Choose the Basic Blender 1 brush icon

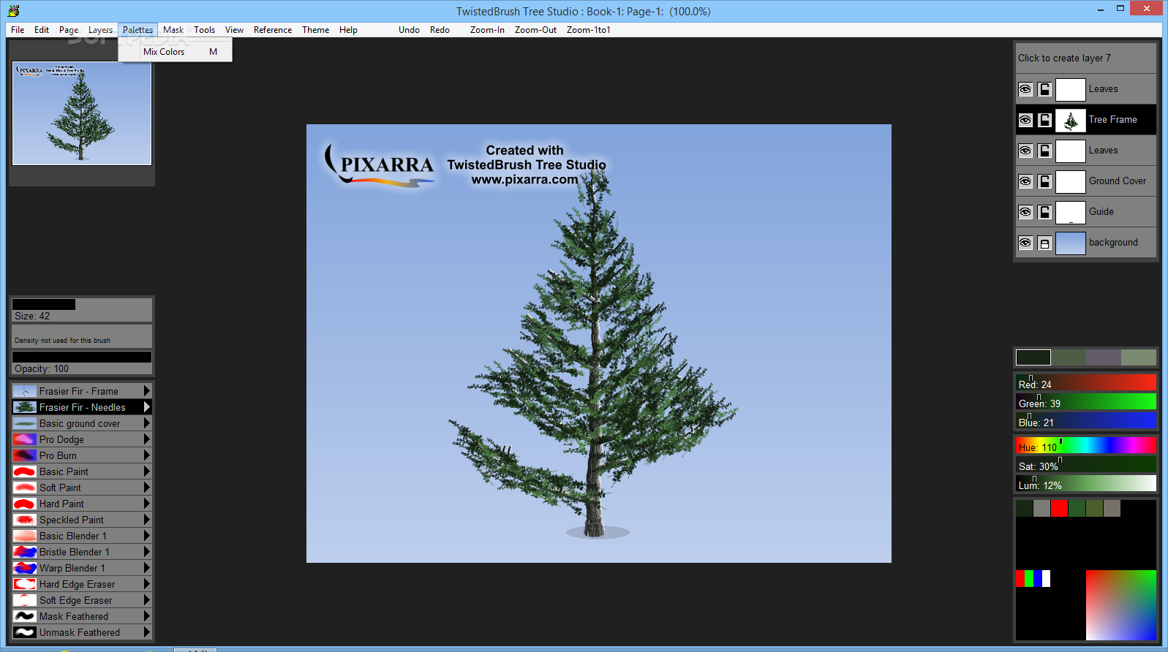coord(24,536)
